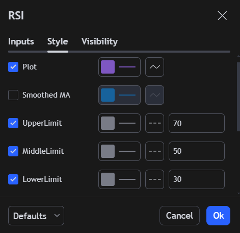Click the RSI dialog title text

coord(16,16)
